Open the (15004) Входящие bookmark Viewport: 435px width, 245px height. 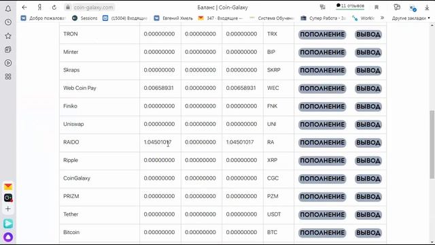pos(125,18)
